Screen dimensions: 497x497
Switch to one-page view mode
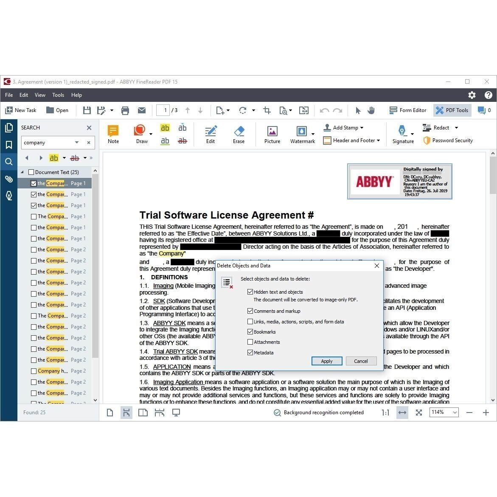[x=110, y=413]
